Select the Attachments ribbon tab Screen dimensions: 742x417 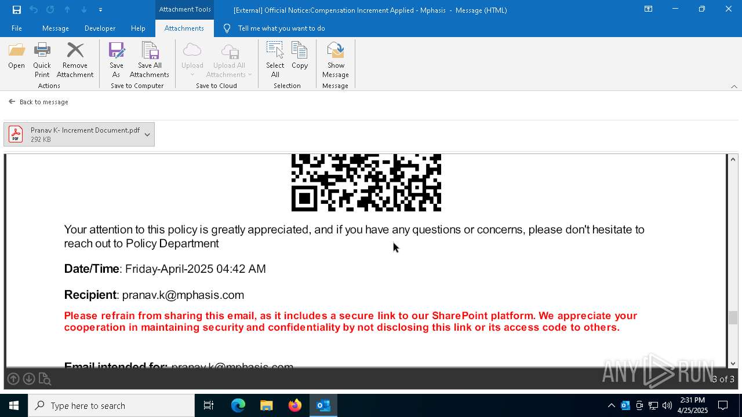(184, 28)
